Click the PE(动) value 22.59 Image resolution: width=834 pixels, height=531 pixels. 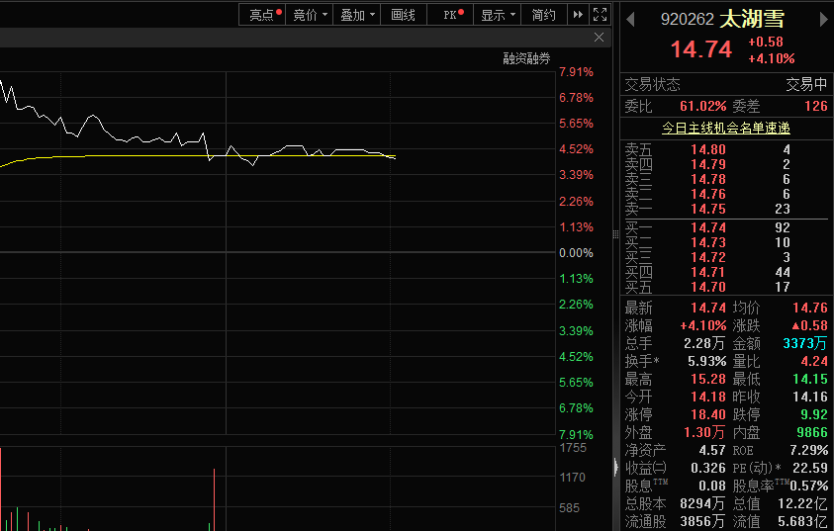pos(810,469)
